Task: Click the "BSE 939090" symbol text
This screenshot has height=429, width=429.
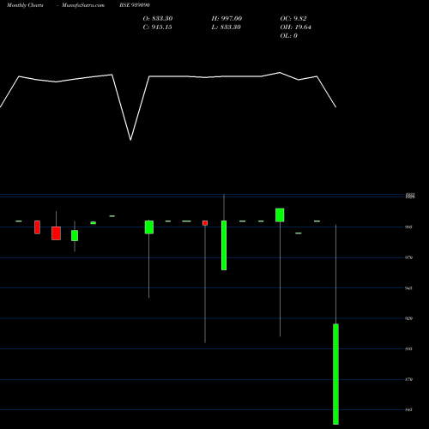Action: pyautogui.click(x=135, y=5)
